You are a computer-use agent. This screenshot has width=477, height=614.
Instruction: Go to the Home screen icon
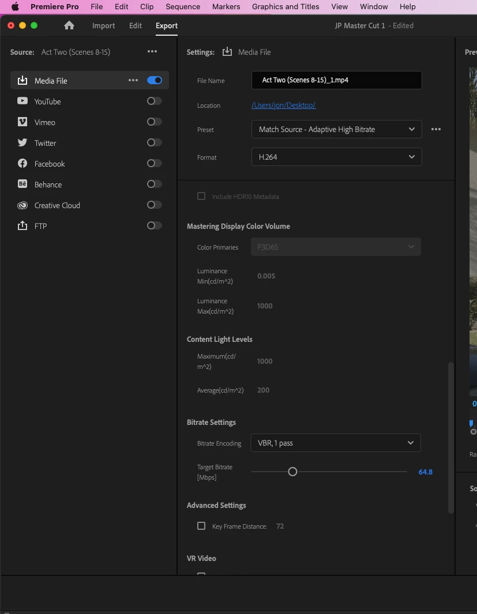tap(69, 25)
